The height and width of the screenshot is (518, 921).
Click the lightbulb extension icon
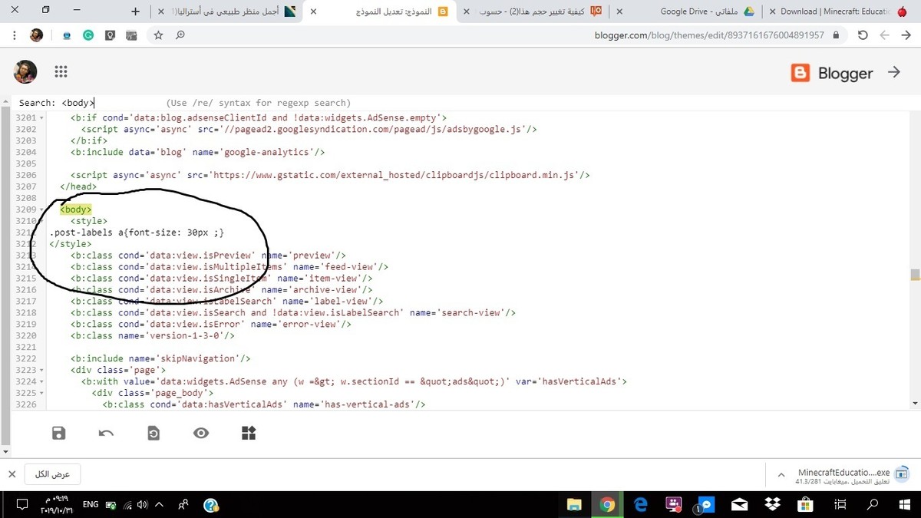point(111,35)
